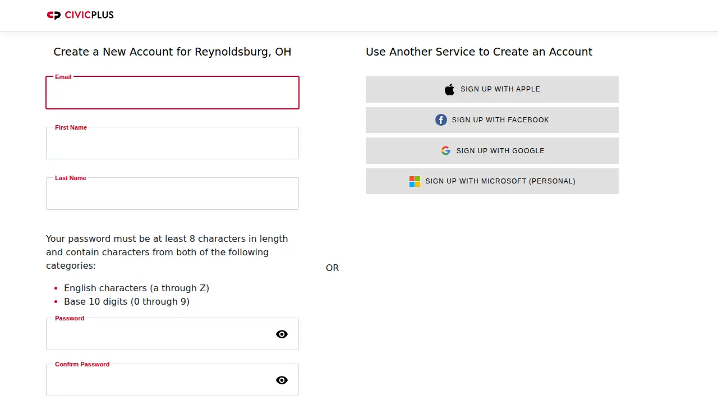Click the Facebook logo icon
The width and height of the screenshot is (718, 404).
[441, 120]
